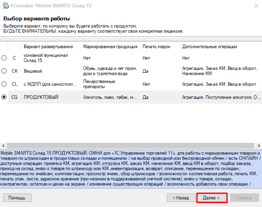The image size is (262, 207).
Task: Click the Вариант развертывания column header
Action: [x=48, y=47]
